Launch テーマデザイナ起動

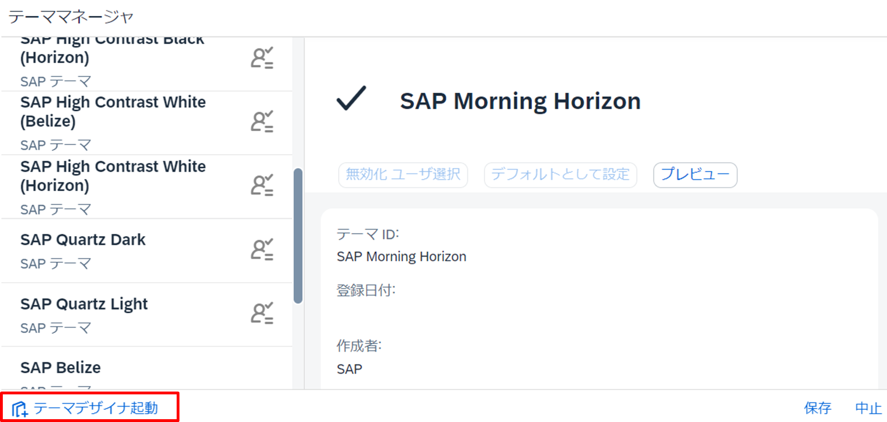point(95,407)
